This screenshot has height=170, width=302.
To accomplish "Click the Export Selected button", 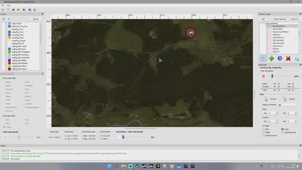I will click(x=280, y=19).
